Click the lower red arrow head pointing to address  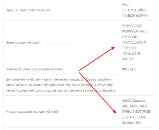(x=115, y=112)
